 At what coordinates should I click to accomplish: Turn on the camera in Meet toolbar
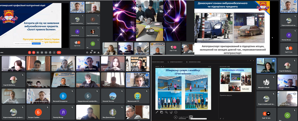pyautogui.click(x=34, y=52)
